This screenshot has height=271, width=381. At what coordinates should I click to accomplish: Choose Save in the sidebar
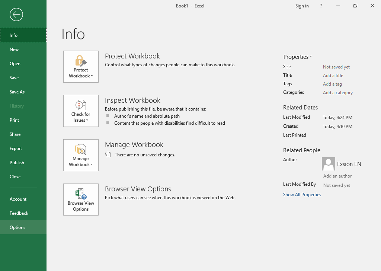point(23,78)
